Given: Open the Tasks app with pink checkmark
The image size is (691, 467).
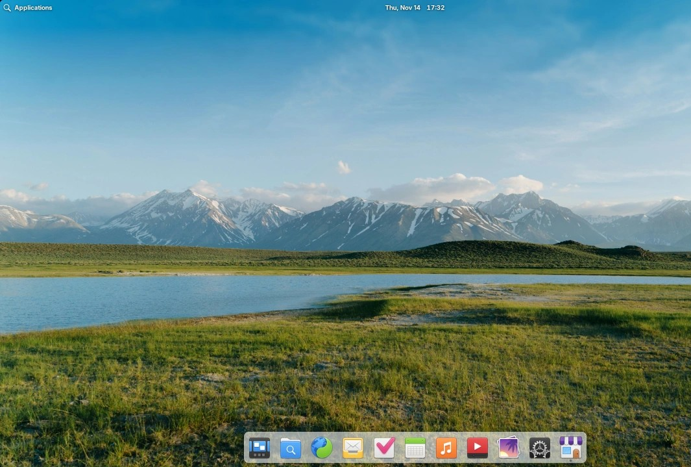Looking at the screenshot, I should point(384,448).
